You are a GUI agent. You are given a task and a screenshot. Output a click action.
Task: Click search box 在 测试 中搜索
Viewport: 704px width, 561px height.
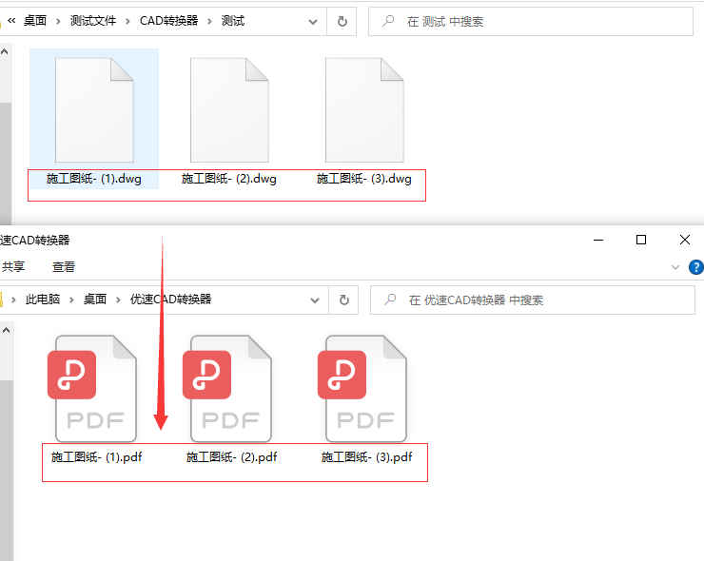[531, 21]
